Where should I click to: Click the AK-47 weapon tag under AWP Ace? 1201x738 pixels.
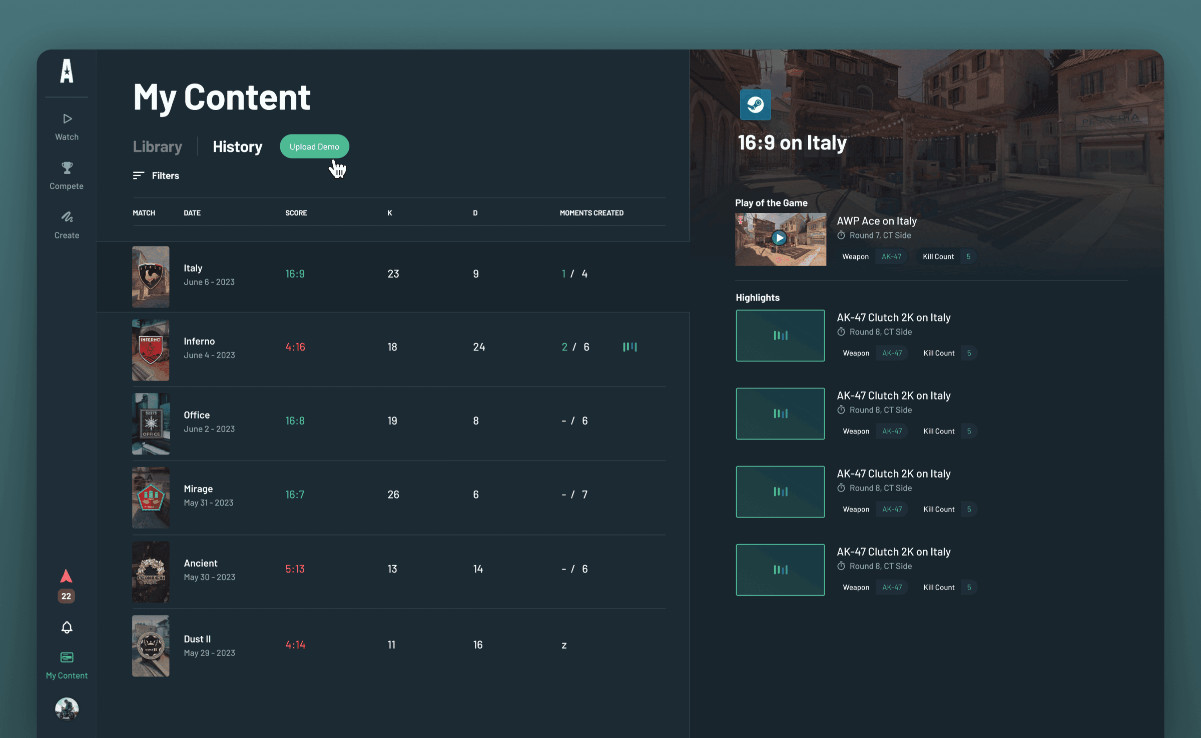pyautogui.click(x=891, y=256)
